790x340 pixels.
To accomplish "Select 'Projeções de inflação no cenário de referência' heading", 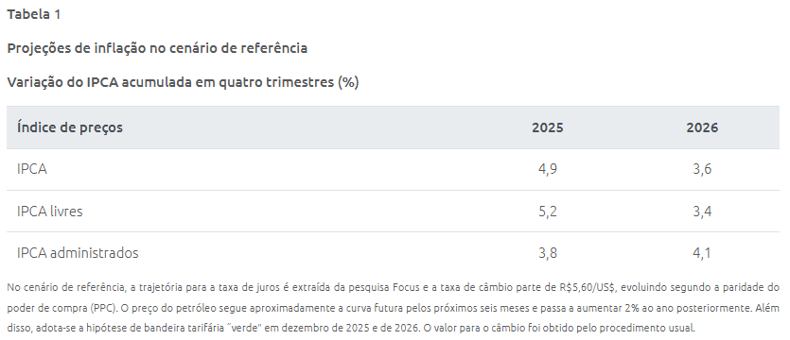I will (157, 48).
